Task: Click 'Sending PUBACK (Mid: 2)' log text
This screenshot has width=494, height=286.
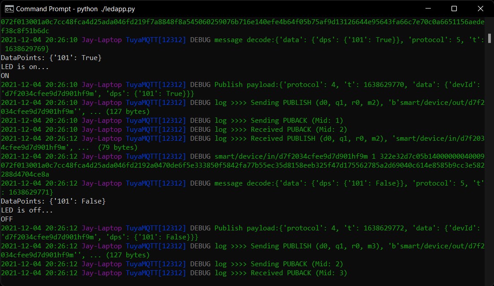Action: (x=297, y=264)
